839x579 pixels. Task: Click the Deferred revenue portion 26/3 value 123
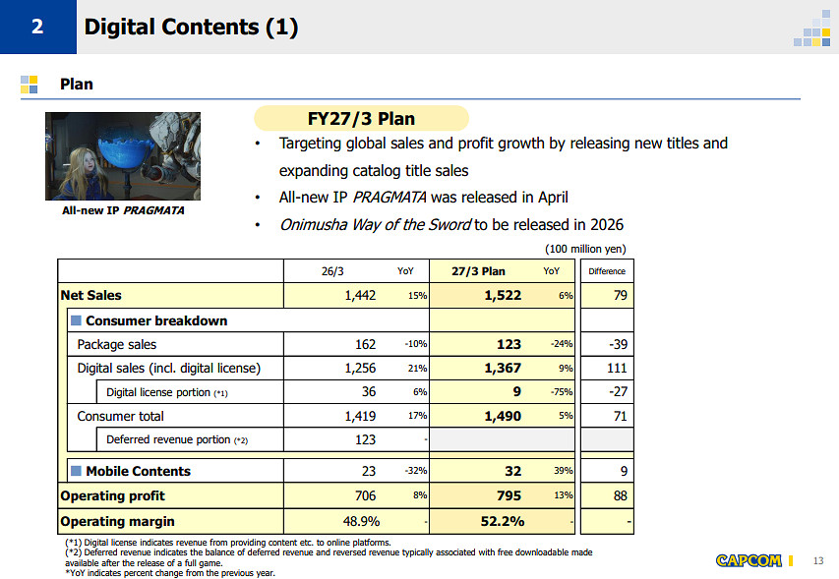point(366,439)
